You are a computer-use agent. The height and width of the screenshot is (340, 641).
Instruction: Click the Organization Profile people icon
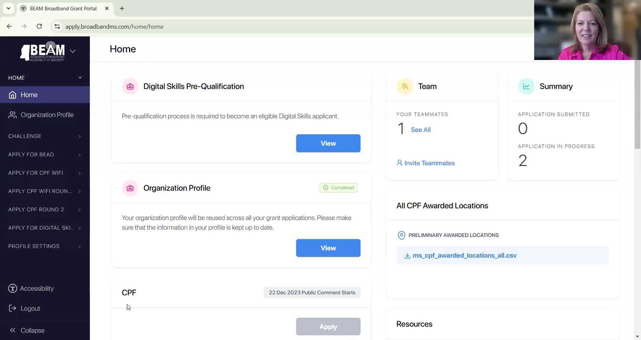point(12,115)
